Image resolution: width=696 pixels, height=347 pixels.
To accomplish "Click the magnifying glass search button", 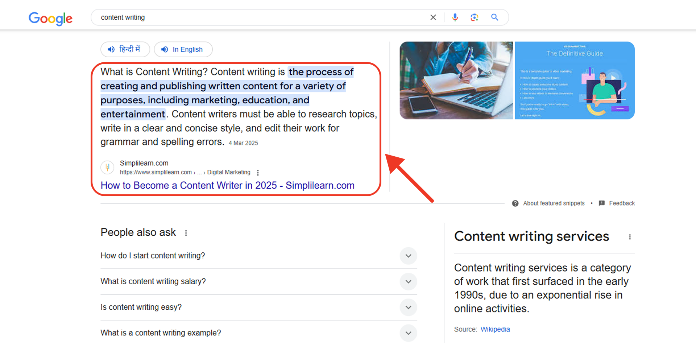I will pyautogui.click(x=494, y=17).
